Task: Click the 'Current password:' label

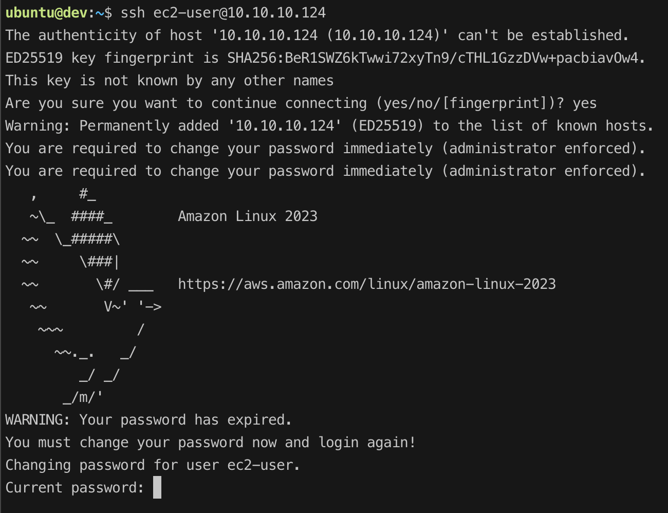Action: (x=75, y=488)
